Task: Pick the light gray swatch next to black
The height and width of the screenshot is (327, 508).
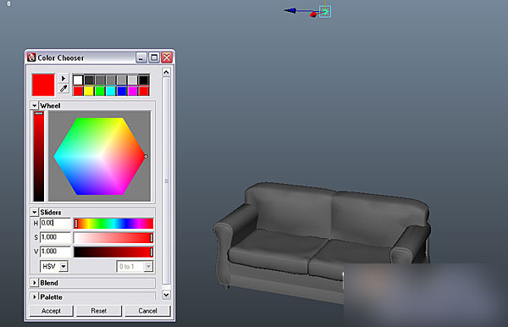Action: pos(133,80)
